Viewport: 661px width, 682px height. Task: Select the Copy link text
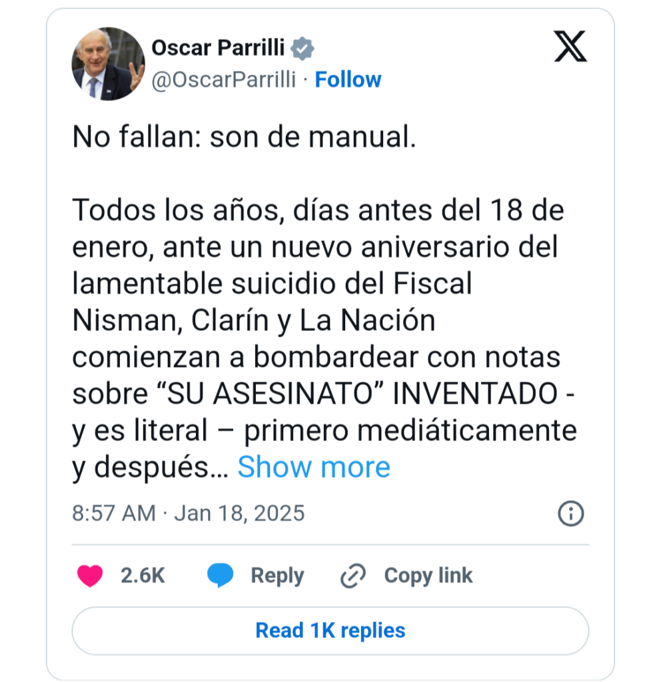tap(428, 575)
